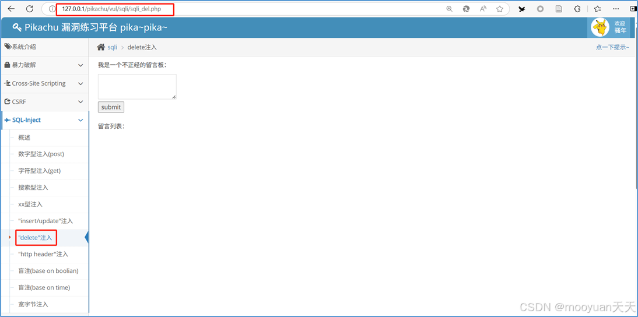Click the gray circle extension icon
The height and width of the screenshot is (317, 638).
(540, 9)
